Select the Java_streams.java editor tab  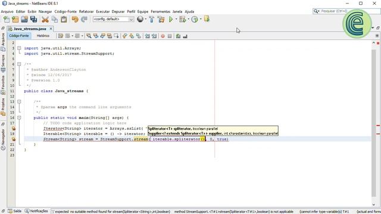(30, 29)
